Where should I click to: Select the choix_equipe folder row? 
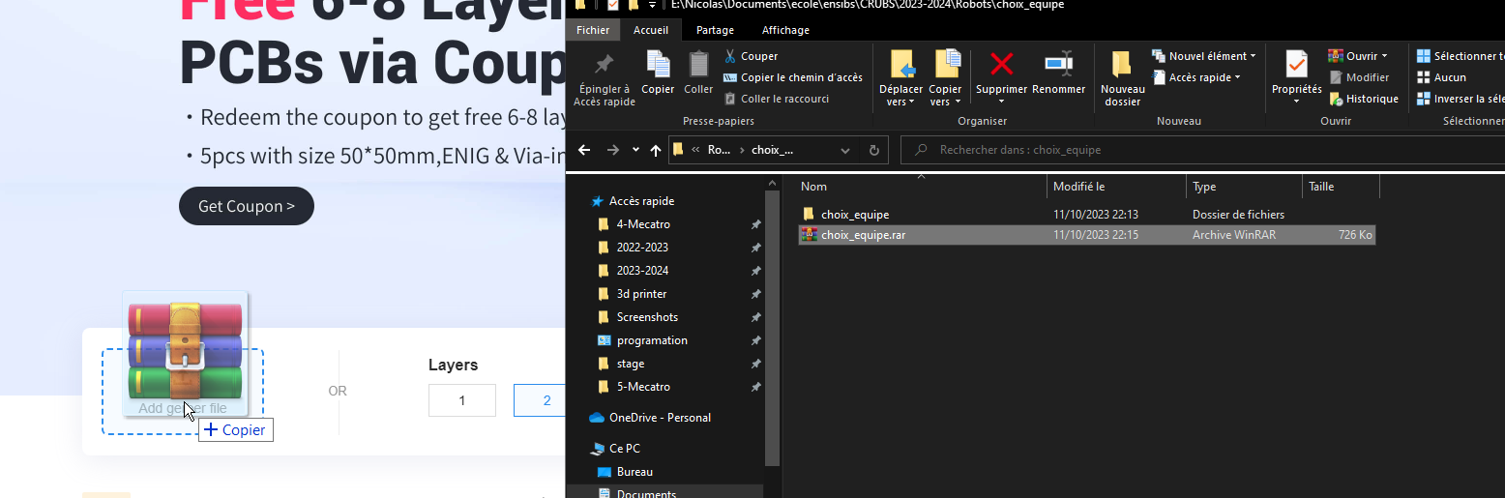[1087, 214]
